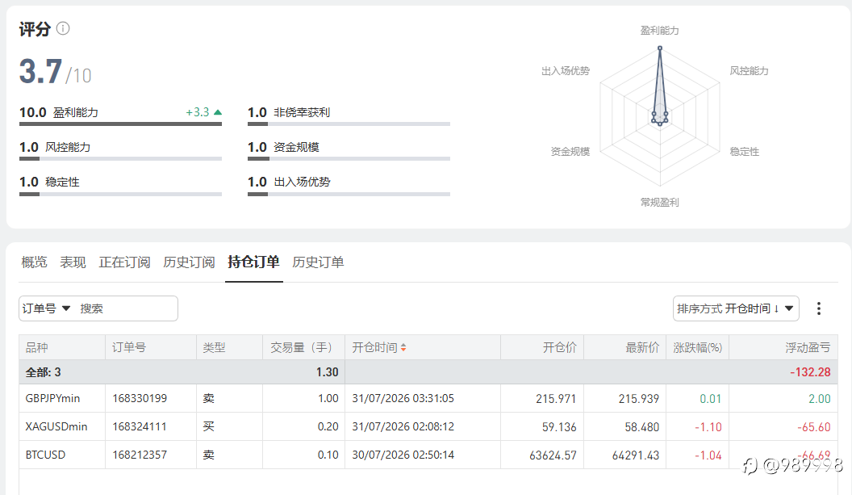Open the 订单号 search-type dropdown
This screenshot has height=495, width=852.
(46, 308)
